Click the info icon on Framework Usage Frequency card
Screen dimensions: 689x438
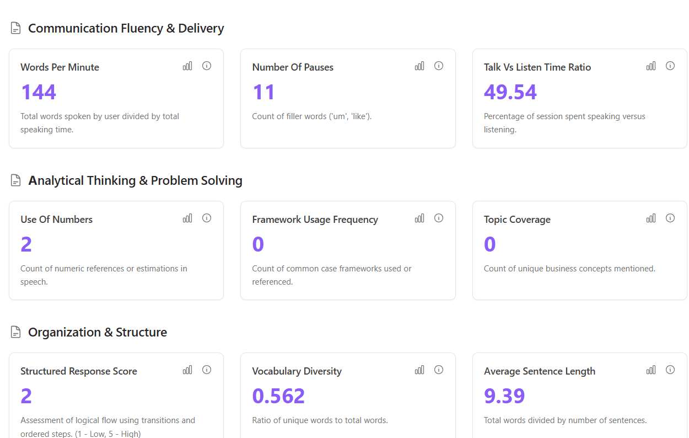[x=439, y=218]
